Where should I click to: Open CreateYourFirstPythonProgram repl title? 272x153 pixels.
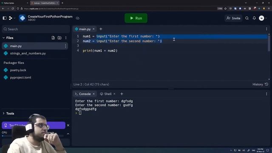(50, 17)
